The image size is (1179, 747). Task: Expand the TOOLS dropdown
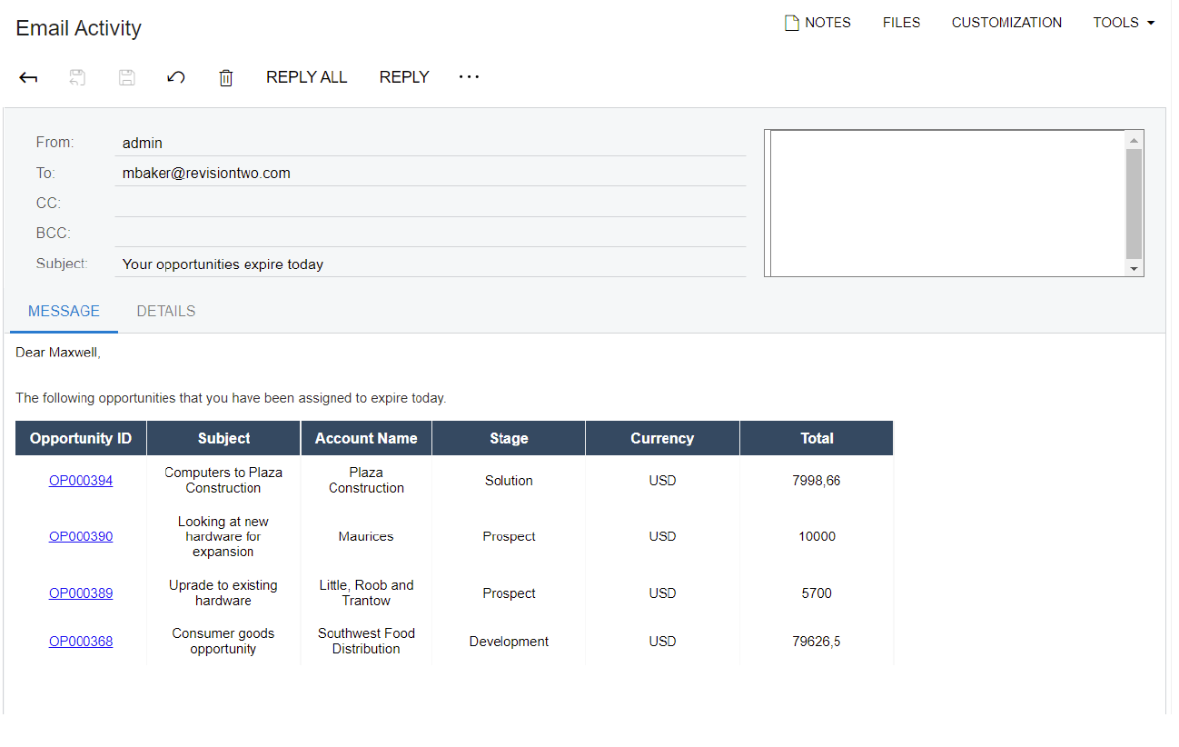tap(1124, 23)
